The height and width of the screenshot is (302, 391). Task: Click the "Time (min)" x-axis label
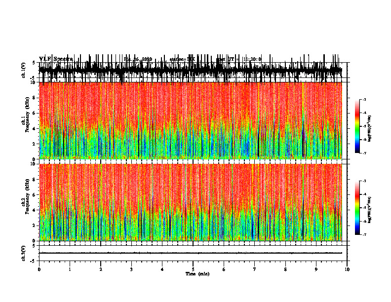pos(197,274)
